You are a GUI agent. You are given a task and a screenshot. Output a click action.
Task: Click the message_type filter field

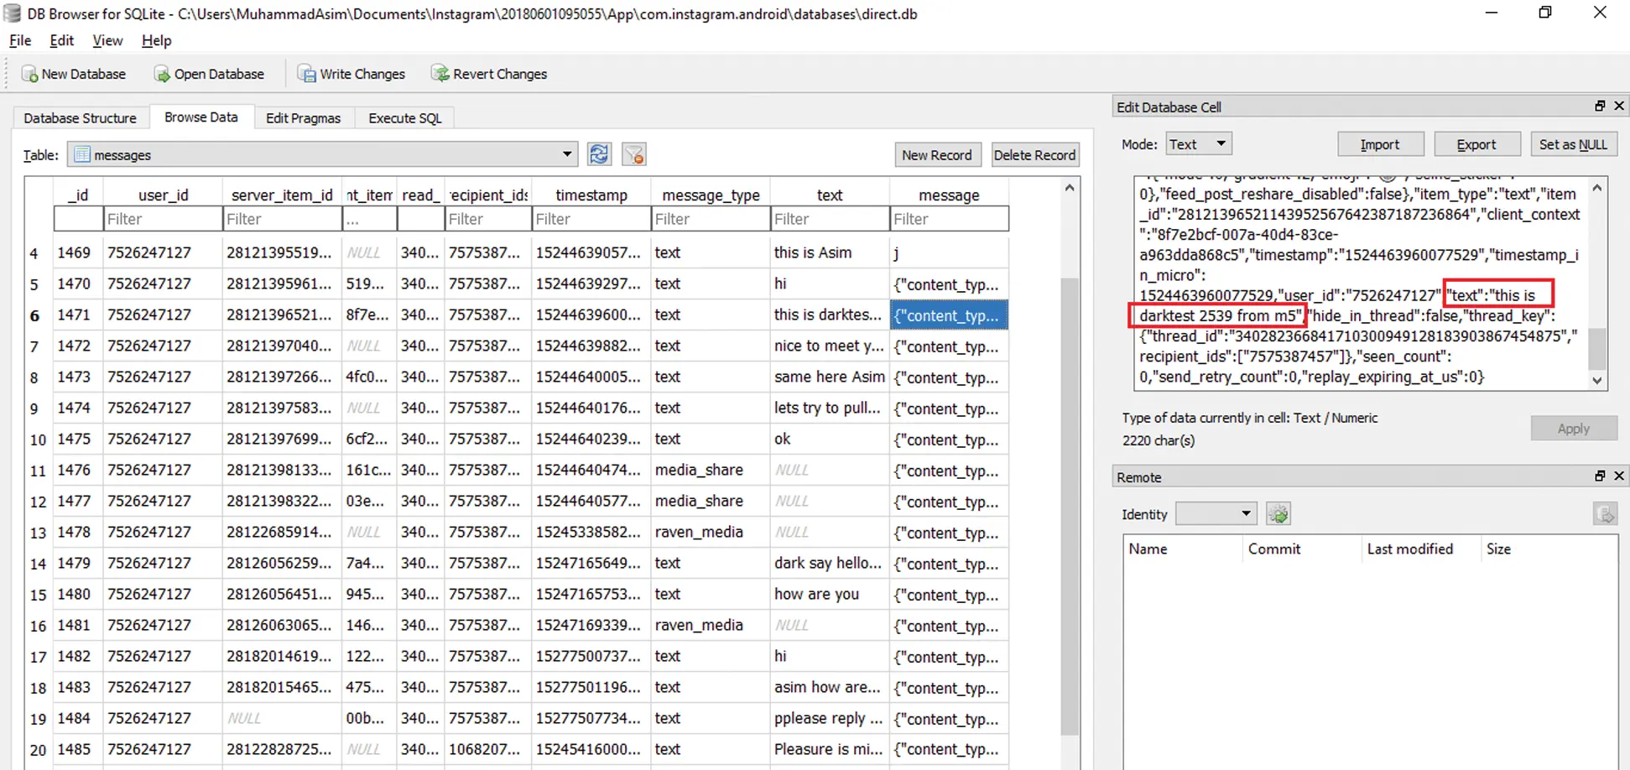(x=711, y=219)
